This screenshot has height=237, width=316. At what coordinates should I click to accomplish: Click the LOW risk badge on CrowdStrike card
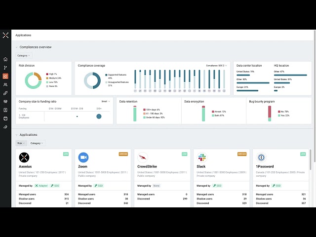click(184, 154)
